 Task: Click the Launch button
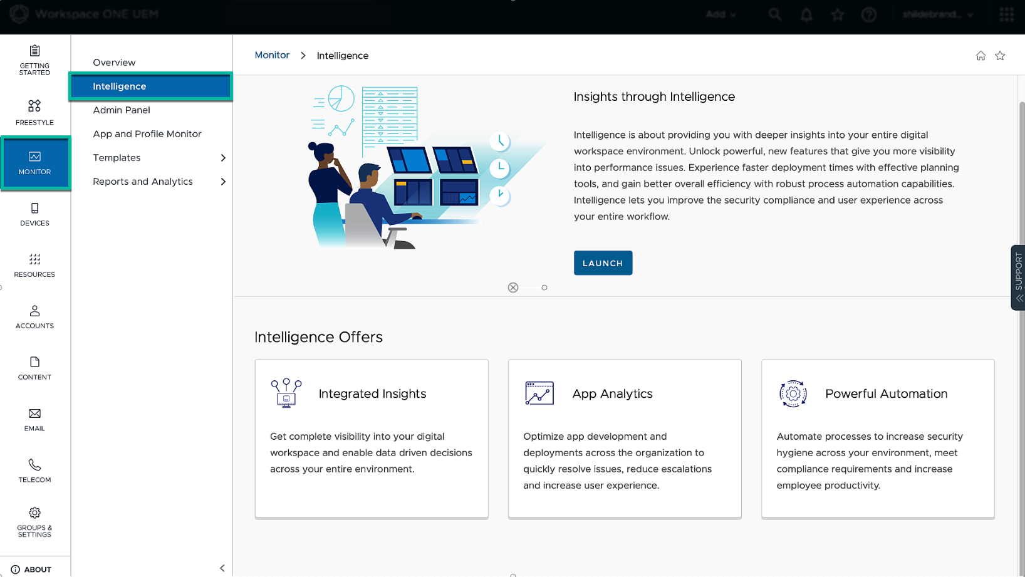pyautogui.click(x=603, y=263)
